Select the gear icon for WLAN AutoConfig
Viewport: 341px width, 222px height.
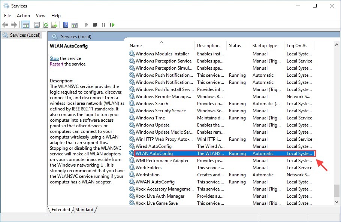(x=132, y=153)
